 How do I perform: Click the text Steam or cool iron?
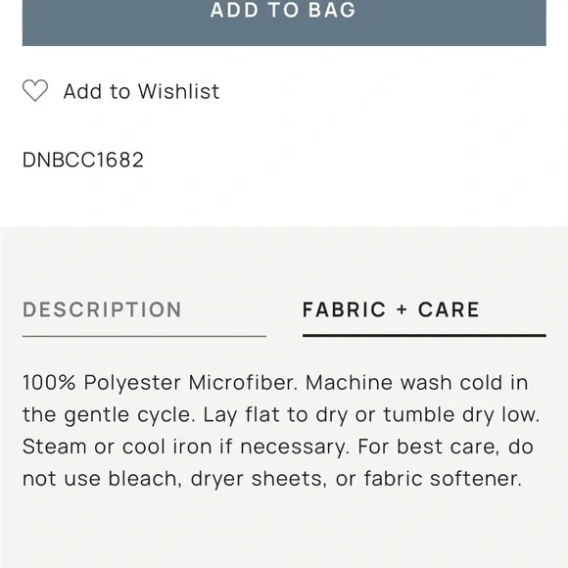117,447
